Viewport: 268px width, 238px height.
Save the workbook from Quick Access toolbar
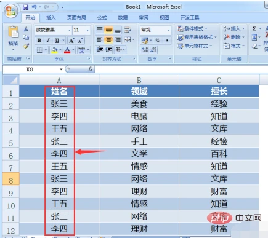pyautogui.click(x=26, y=7)
